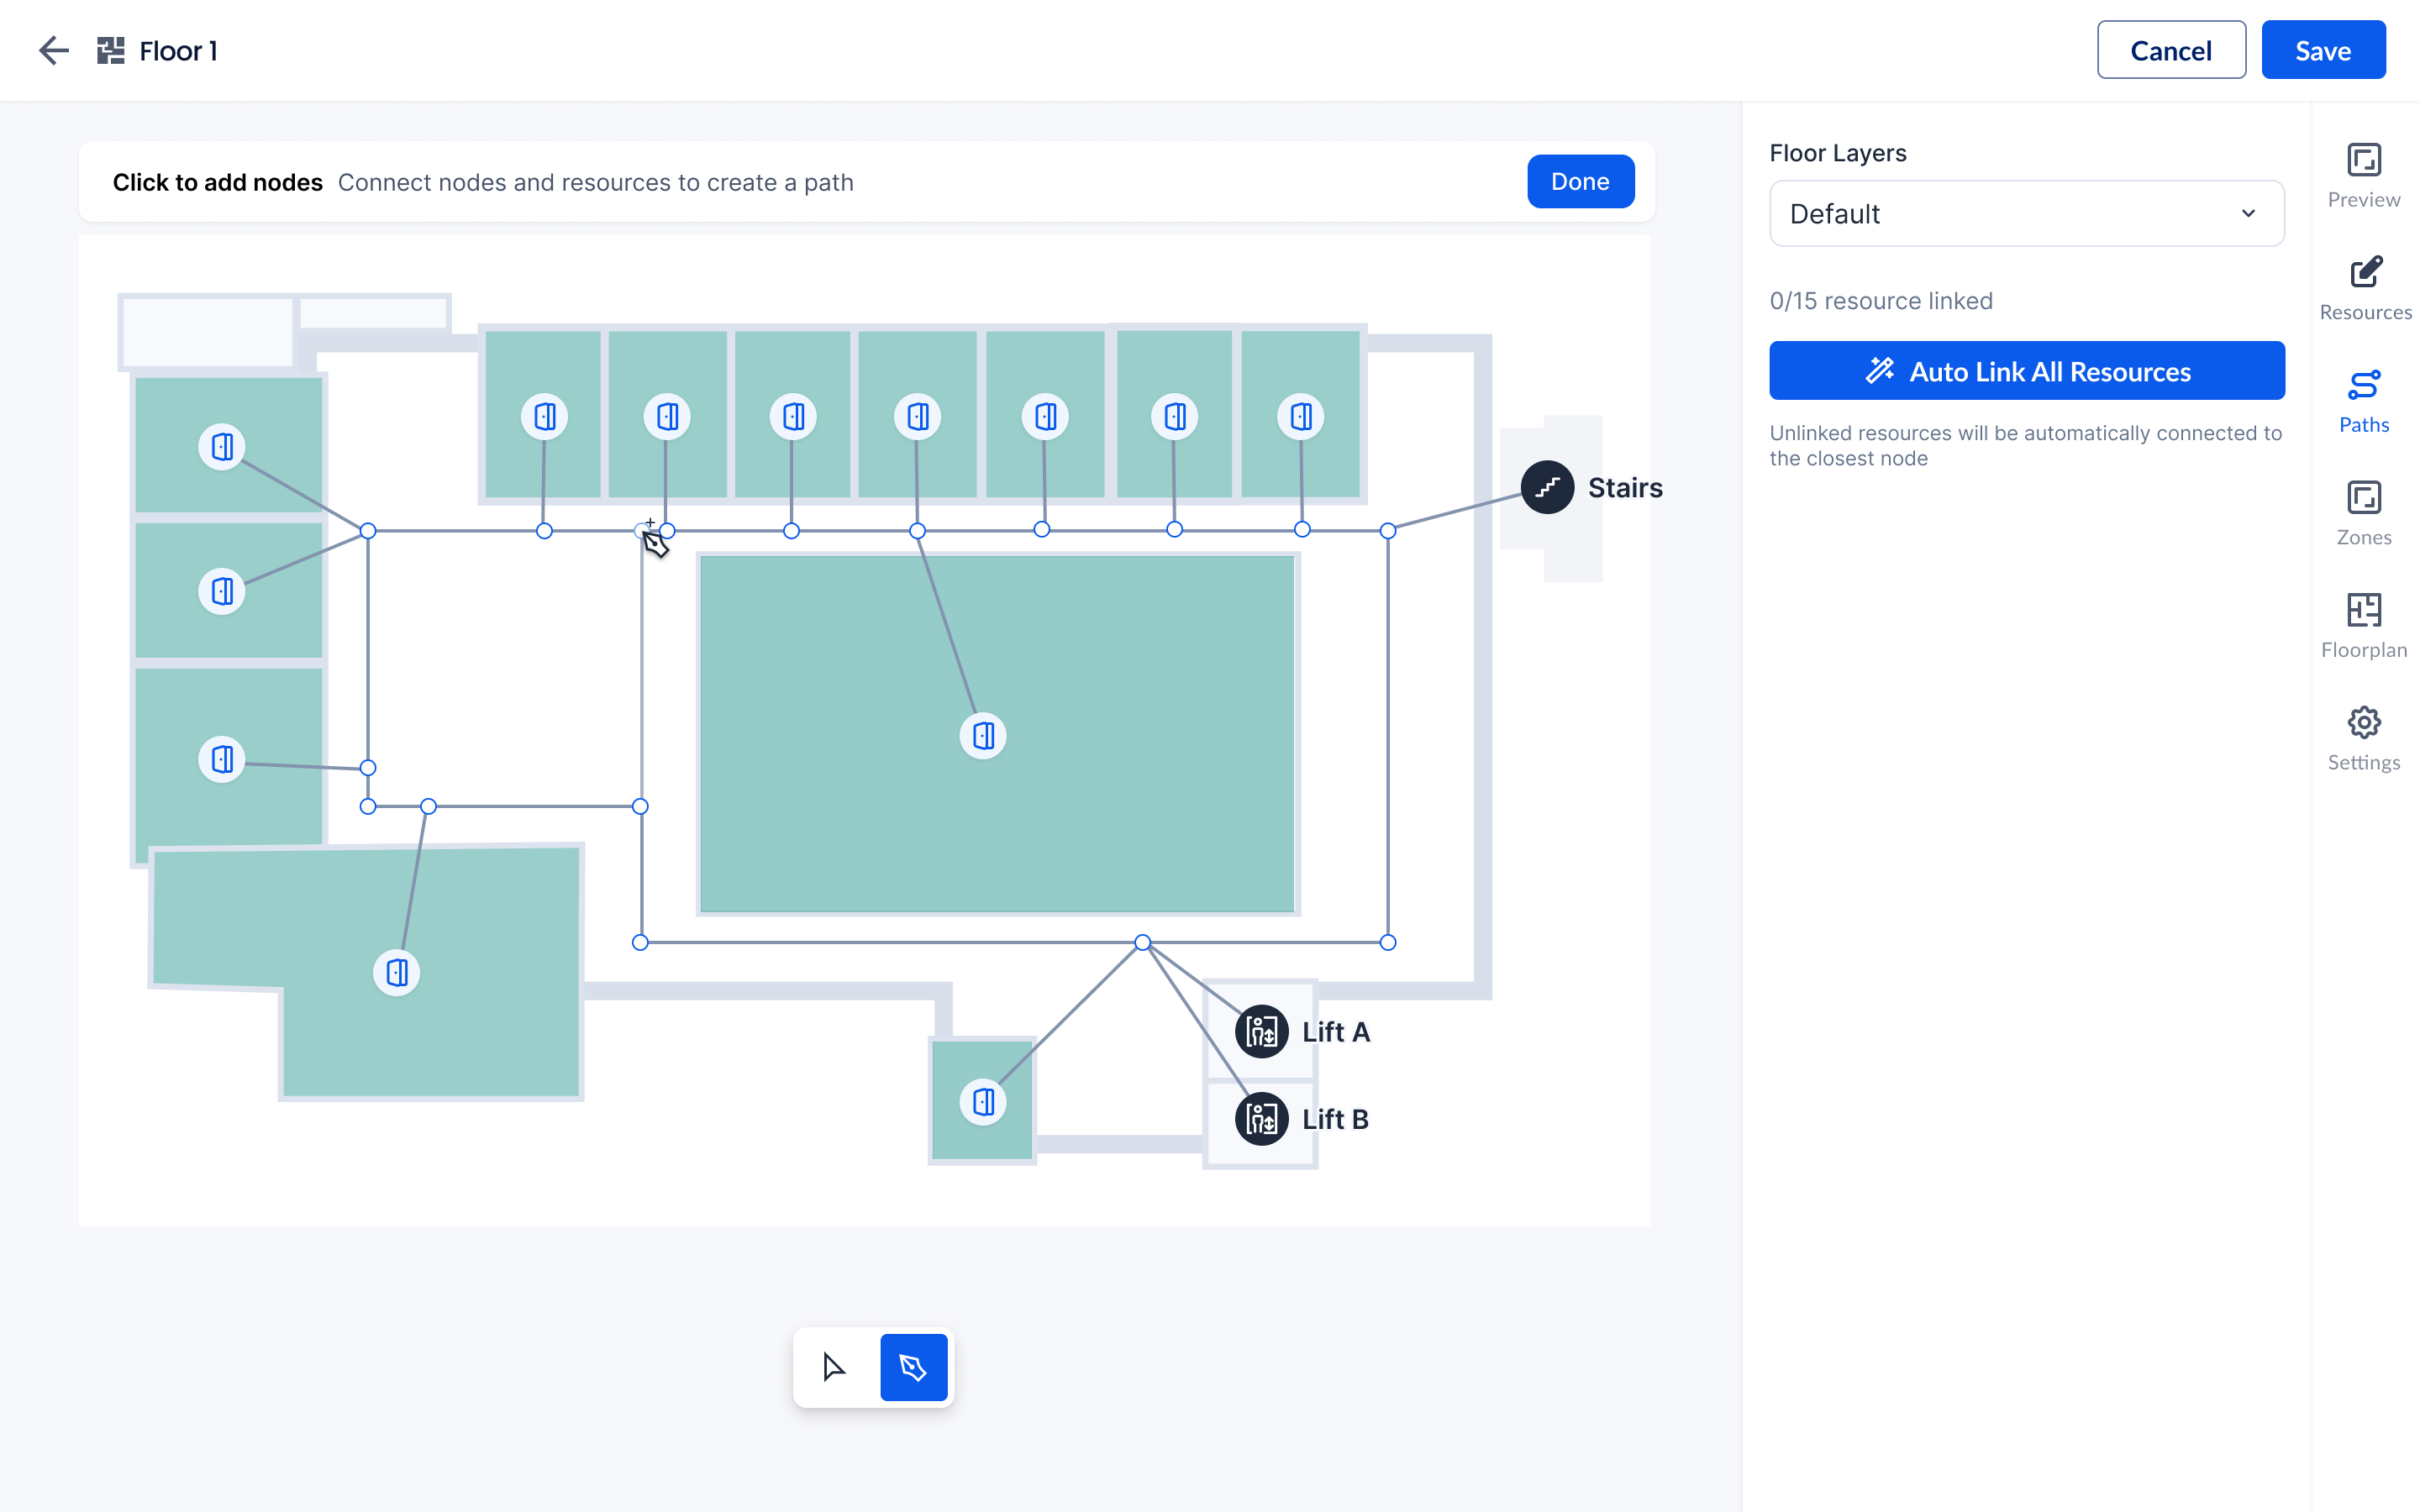Click door icon in bottom-left L-shaped room
This screenshot has width=2420, height=1512.
[x=397, y=972]
